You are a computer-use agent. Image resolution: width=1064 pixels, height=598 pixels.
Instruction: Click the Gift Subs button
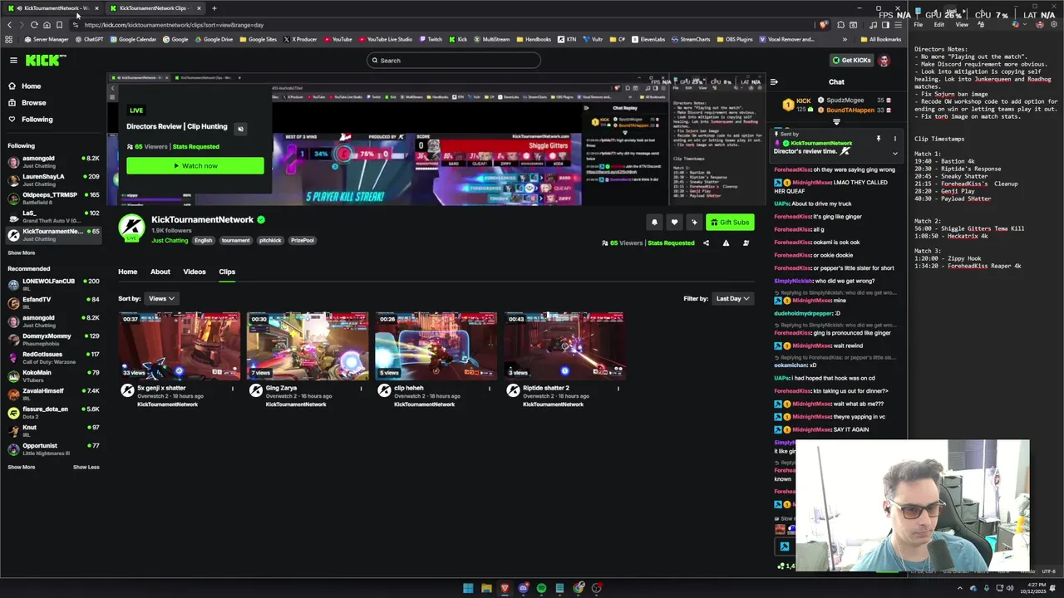pos(729,222)
